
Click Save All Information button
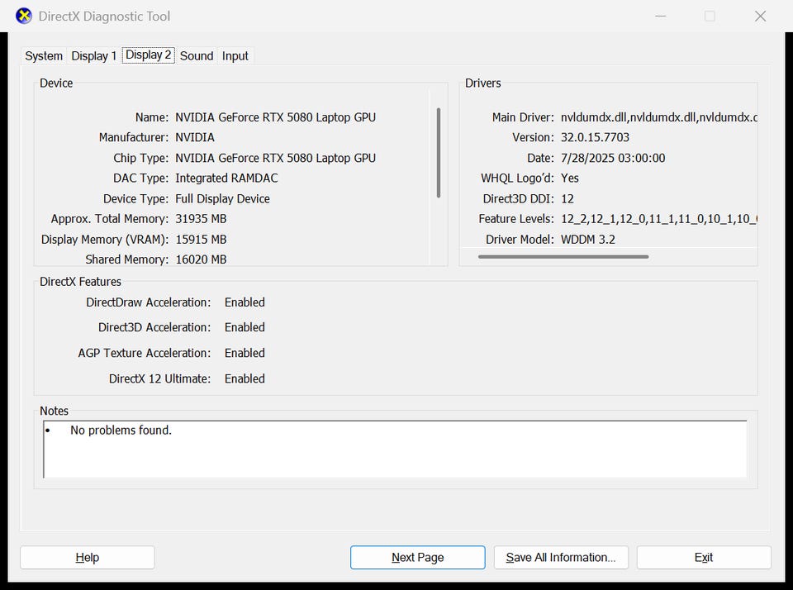(x=561, y=557)
